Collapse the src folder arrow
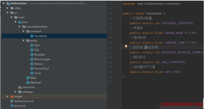Image resolution: width=204 pixels, height=109 pixels. 7,13
